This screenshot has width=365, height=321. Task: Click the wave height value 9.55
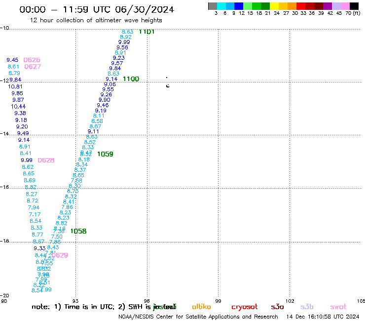[108, 89]
